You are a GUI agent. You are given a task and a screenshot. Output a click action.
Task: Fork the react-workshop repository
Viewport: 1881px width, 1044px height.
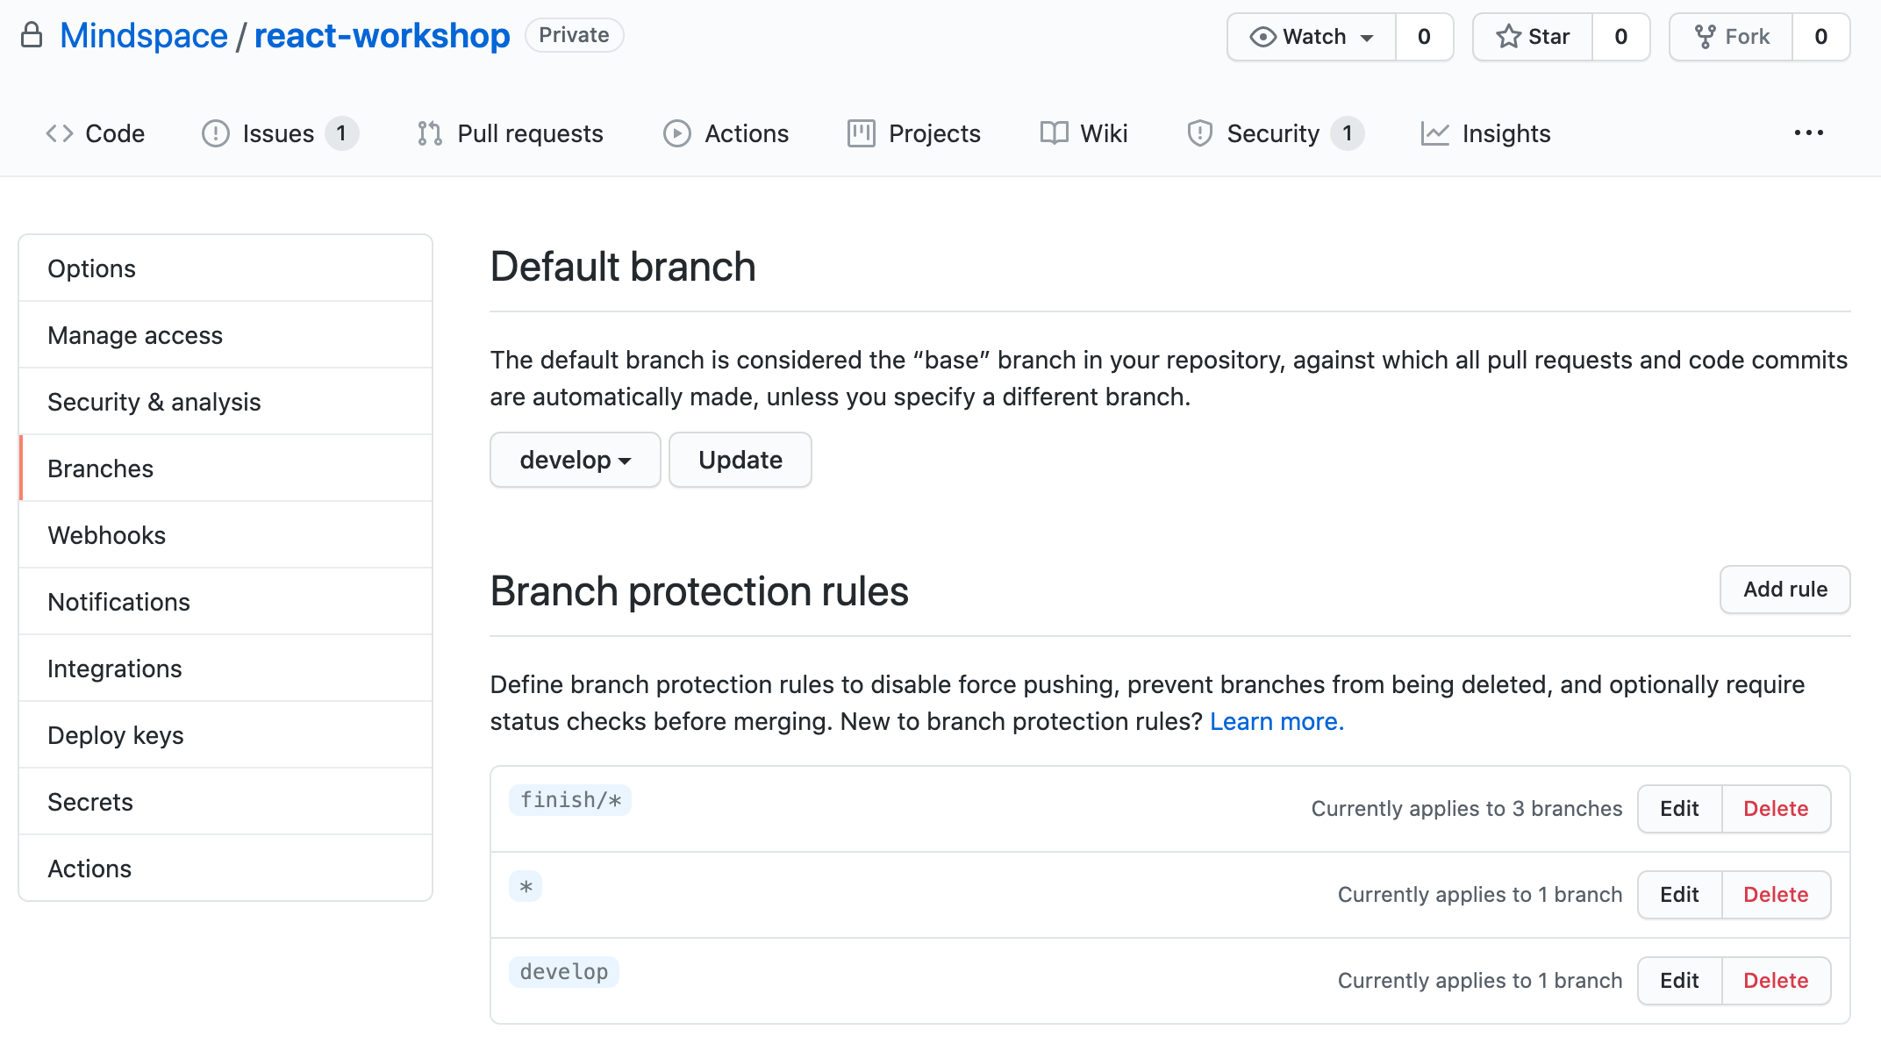(x=1731, y=37)
